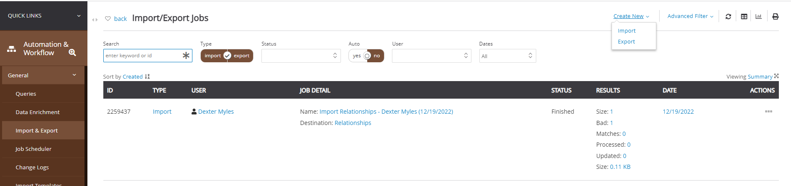The width and height of the screenshot is (791, 186).
Task: Select Export from Create New menu
Action: tap(626, 41)
